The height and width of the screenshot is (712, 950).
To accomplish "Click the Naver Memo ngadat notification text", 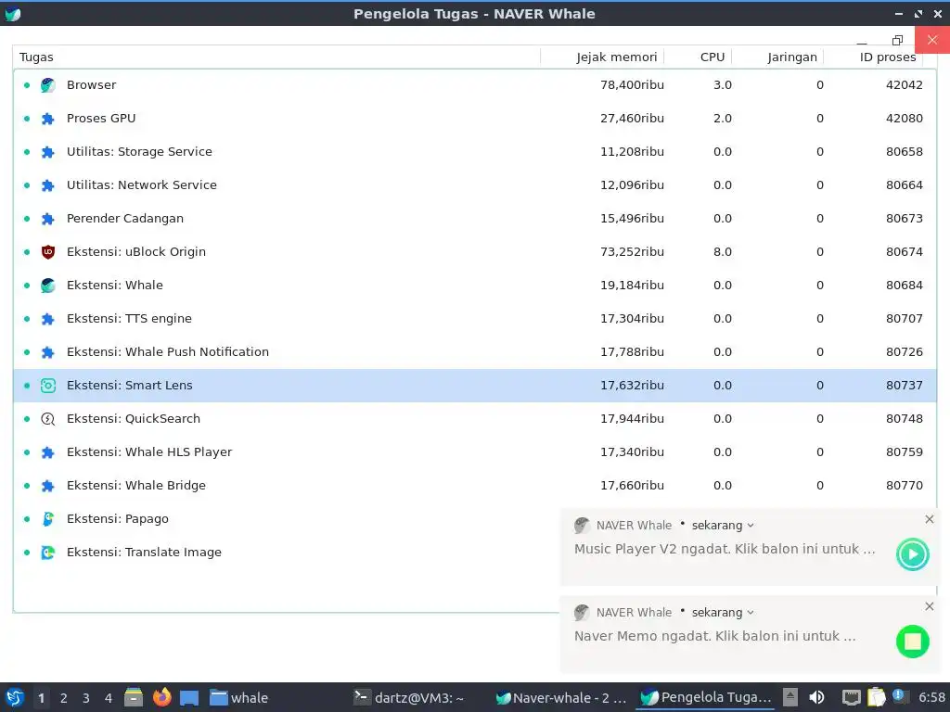I will click(715, 636).
